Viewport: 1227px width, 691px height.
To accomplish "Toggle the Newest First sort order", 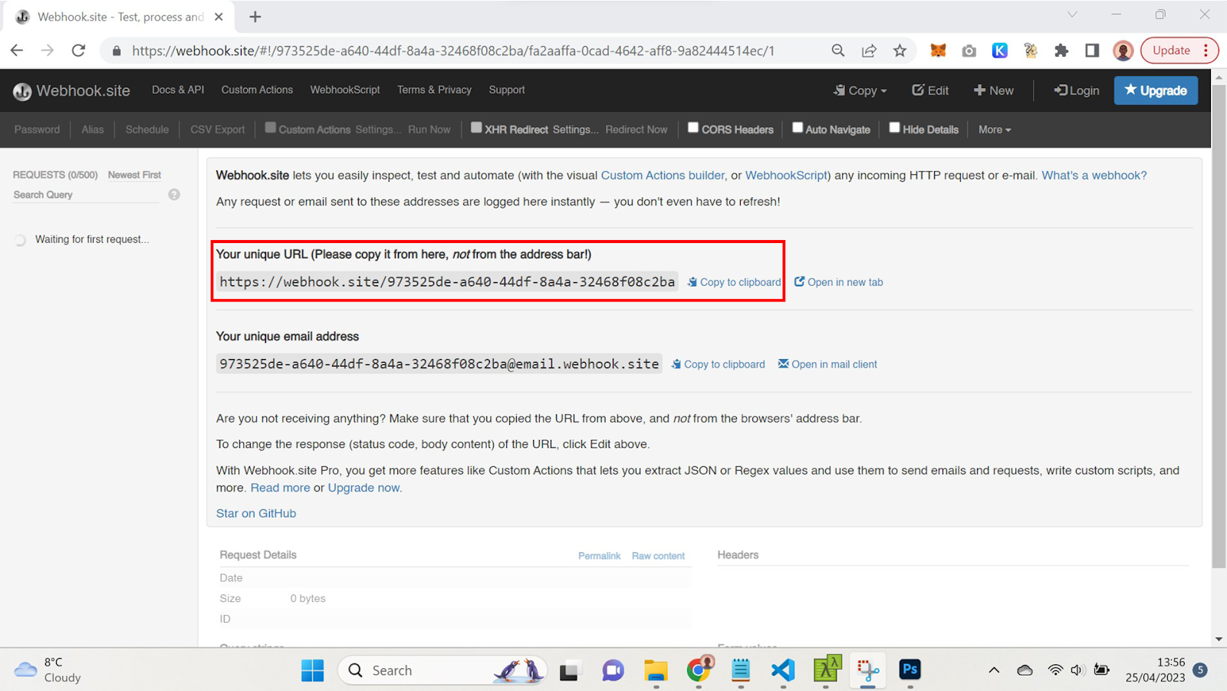I will pyautogui.click(x=134, y=175).
